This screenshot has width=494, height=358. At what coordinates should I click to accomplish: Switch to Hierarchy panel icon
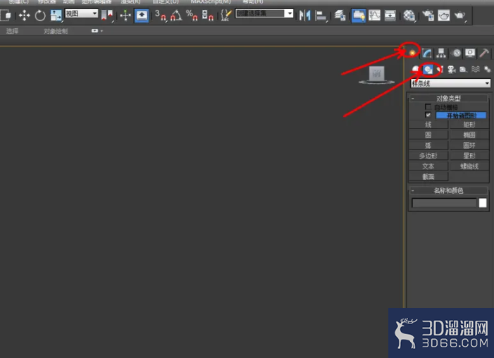click(x=441, y=53)
